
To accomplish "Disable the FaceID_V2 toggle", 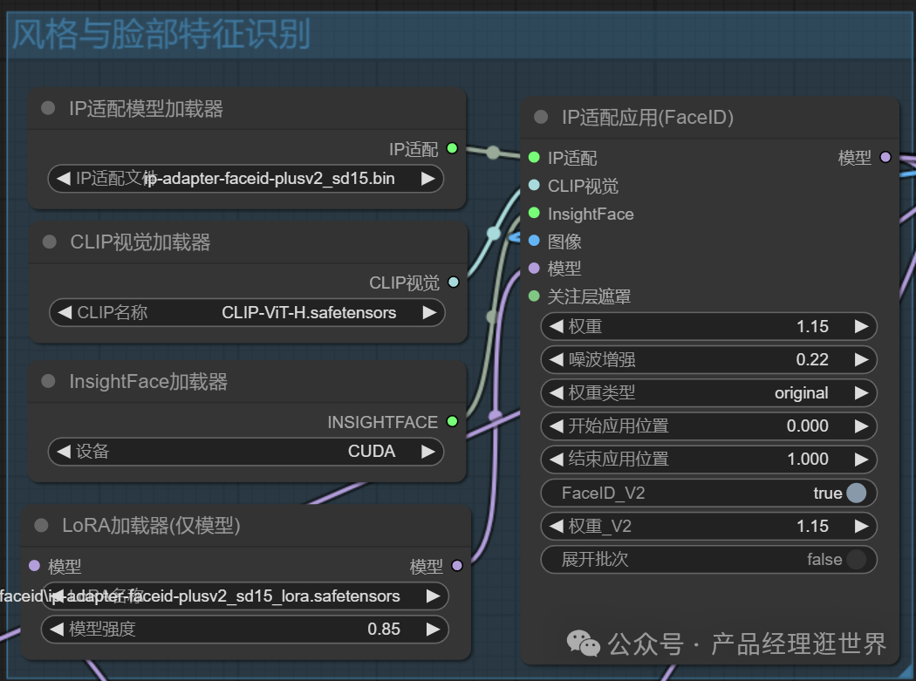I will pyautogui.click(x=856, y=493).
